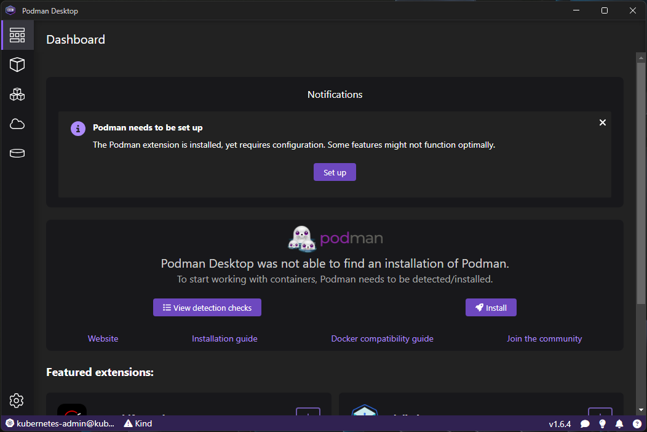Screen dimensions: 647x432
Task: Click the v1.6.4 version label
Action: (560, 424)
